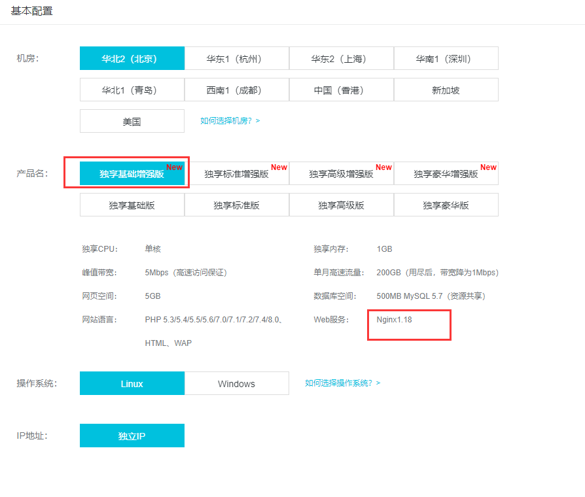Click the 独享内存 spec label
This screenshot has width=585, height=497.
[x=331, y=249]
